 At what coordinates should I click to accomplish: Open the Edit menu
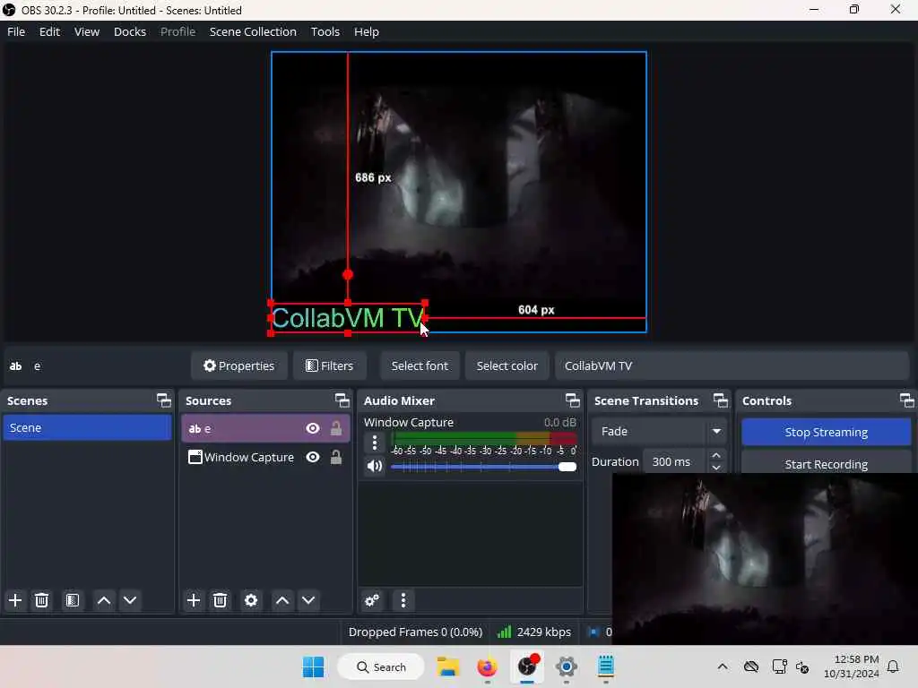(50, 31)
